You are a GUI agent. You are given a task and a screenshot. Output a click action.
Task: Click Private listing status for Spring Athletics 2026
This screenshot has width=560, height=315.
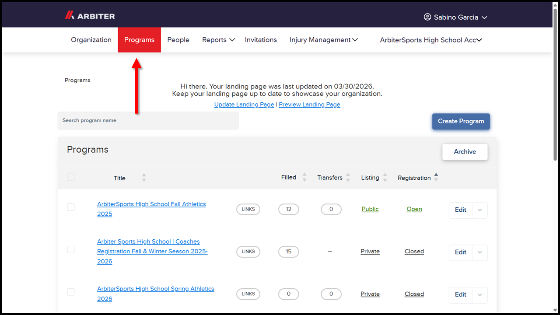tap(370, 294)
